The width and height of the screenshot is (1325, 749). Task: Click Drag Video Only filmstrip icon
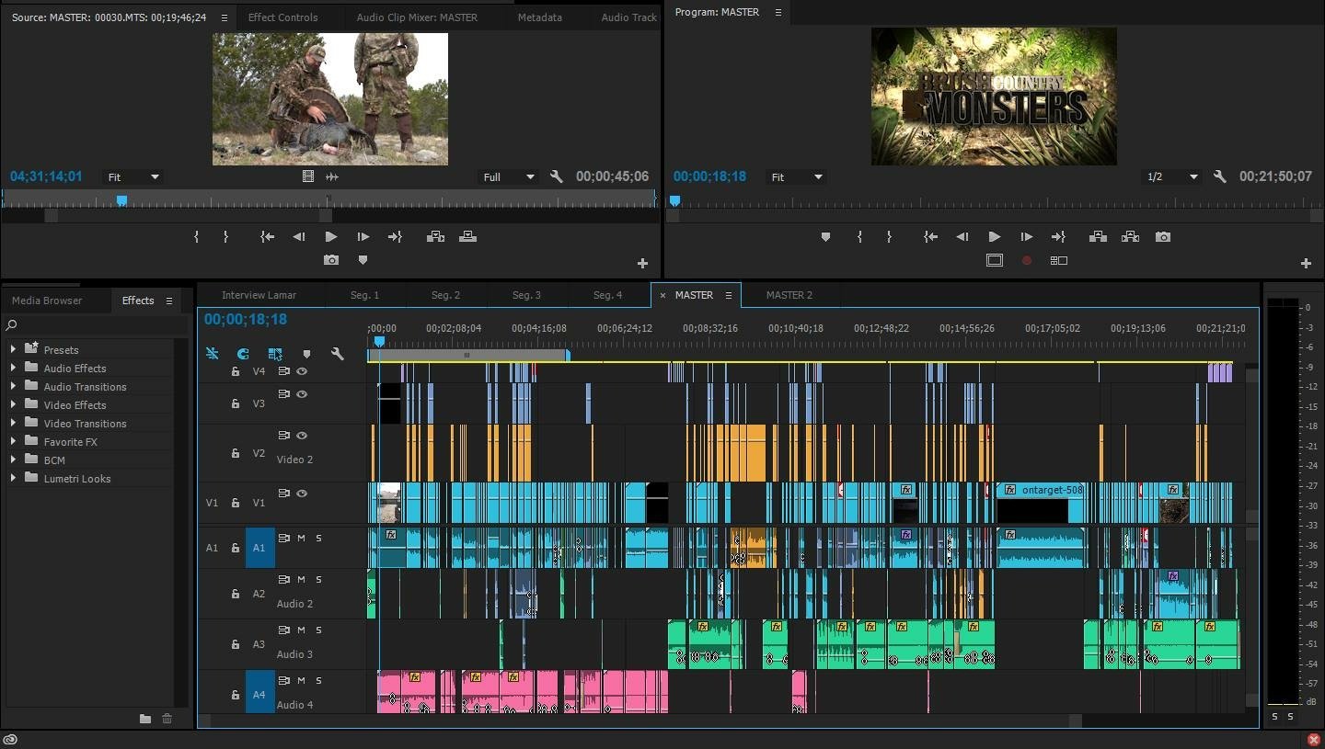308,176
